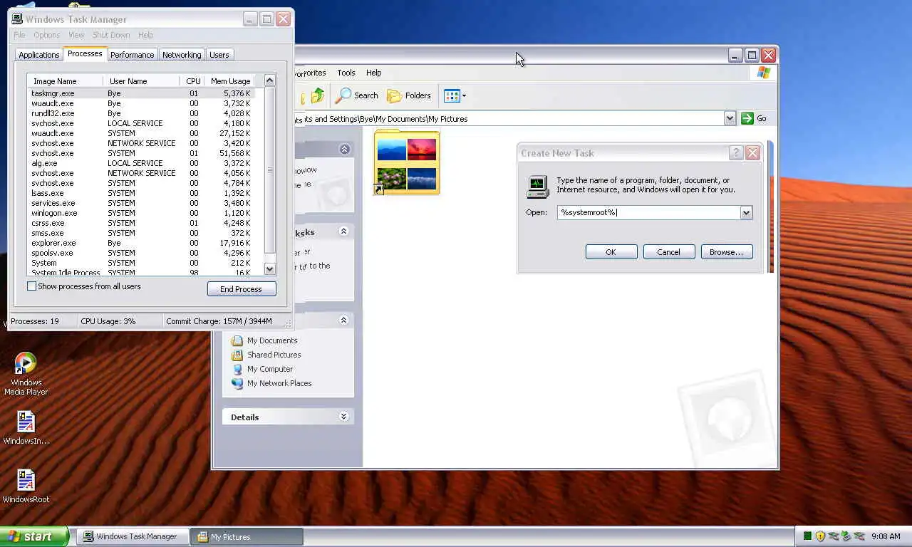Open the Views toolbar icon menu
Image resolution: width=912 pixels, height=547 pixels.
(455, 95)
